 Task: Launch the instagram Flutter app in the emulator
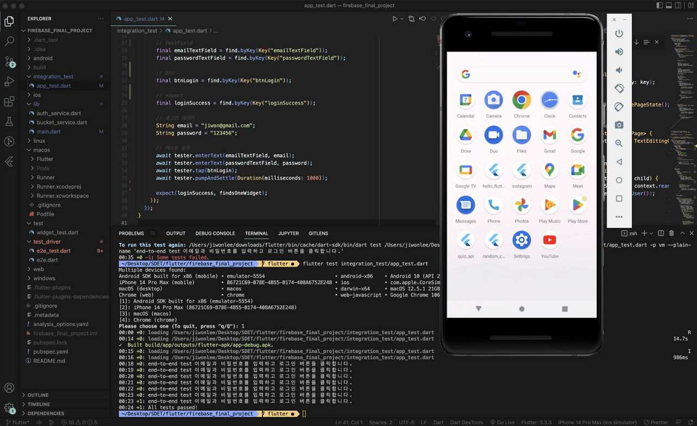(x=522, y=174)
